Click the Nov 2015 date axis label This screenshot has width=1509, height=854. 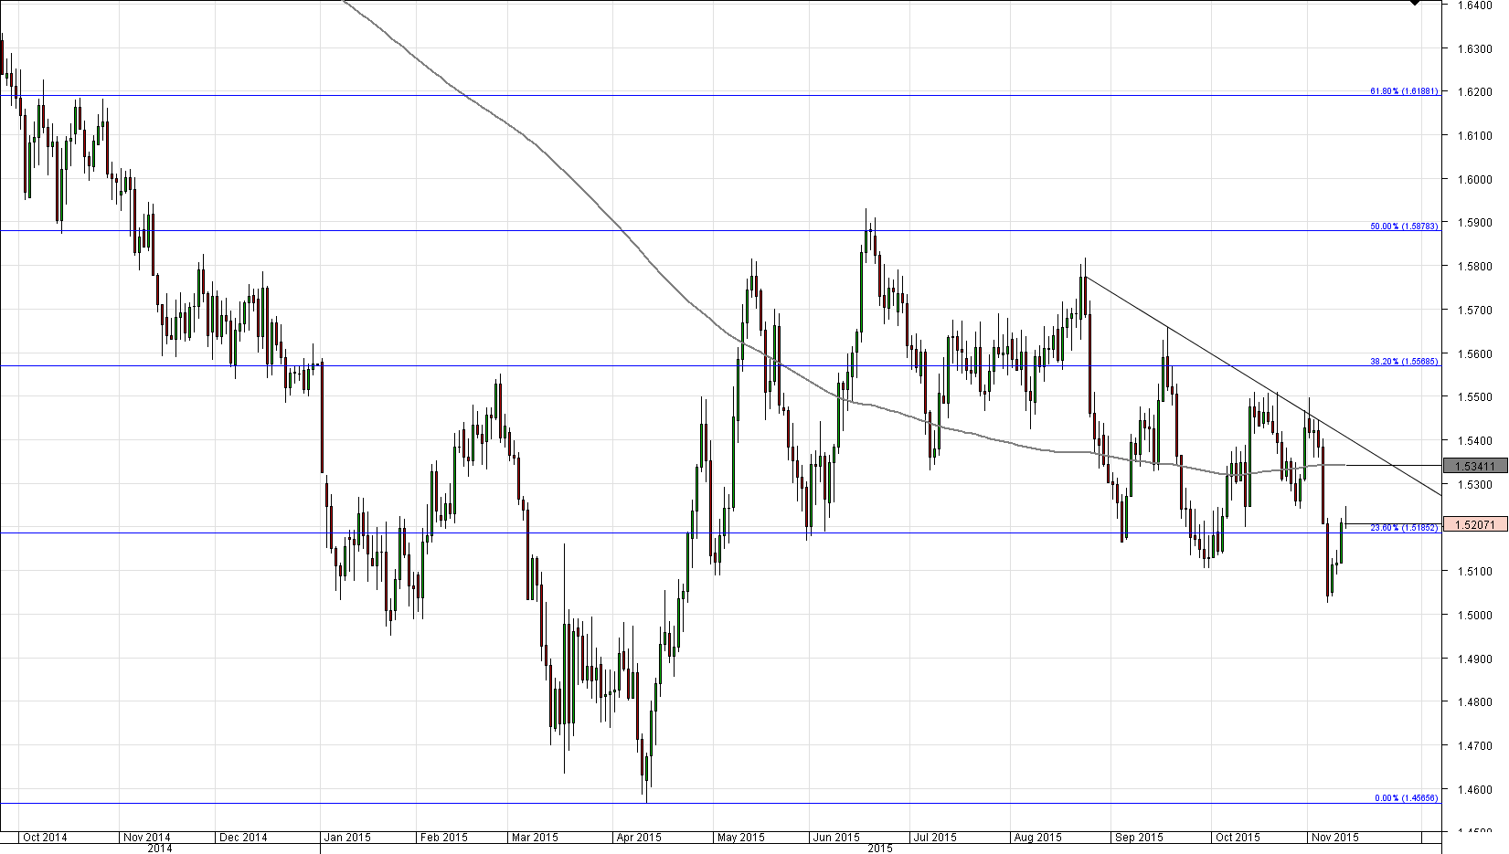pyautogui.click(x=1335, y=838)
